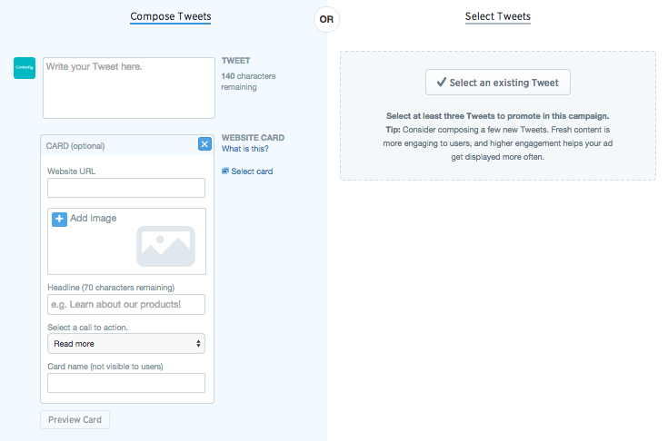This screenshot has width=668, height=441.
Task: Click the TWEET heading label
Action: click(235, 61)
